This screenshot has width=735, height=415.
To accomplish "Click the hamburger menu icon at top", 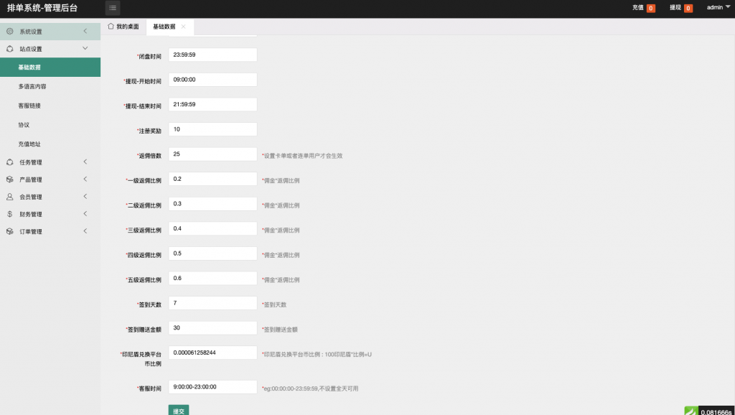I will point(113,8).
